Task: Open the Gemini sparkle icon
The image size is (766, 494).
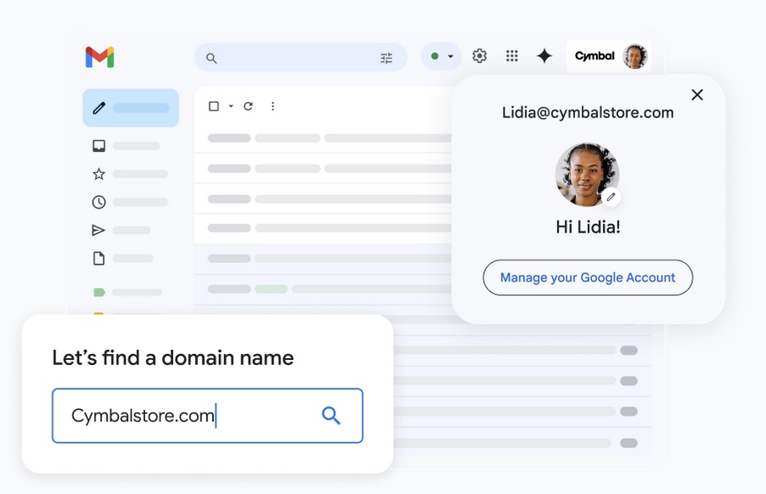Action: pos(544,56)
